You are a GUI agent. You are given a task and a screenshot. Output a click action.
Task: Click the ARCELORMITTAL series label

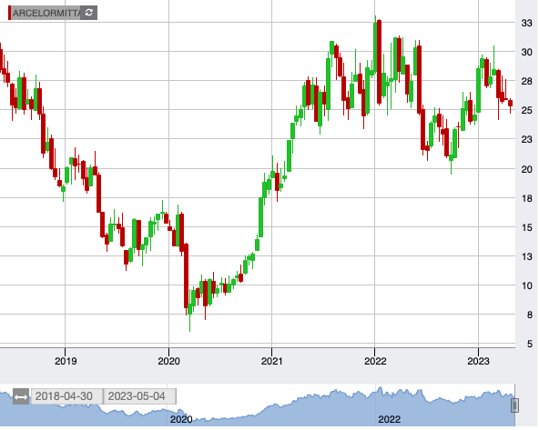(46, 13)
